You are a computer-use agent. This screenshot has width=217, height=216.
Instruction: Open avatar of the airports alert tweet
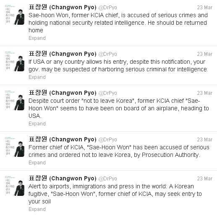15,186
